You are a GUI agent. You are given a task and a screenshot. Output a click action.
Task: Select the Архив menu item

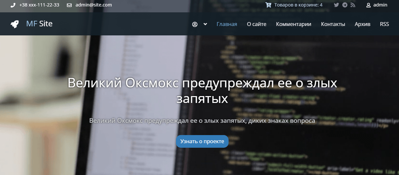(x=362, y=24)
